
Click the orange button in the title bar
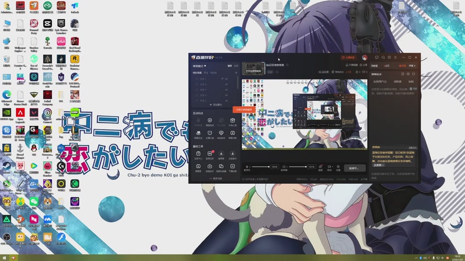point(349,57)
